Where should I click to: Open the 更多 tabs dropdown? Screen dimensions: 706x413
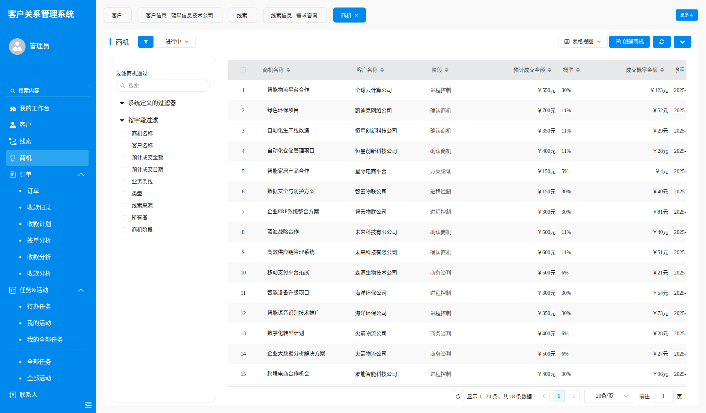[x=686, y=15]
